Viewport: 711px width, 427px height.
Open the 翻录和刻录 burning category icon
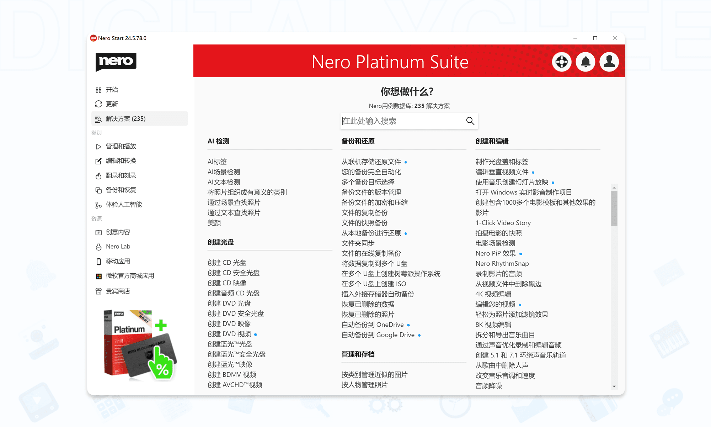point(98,175)
